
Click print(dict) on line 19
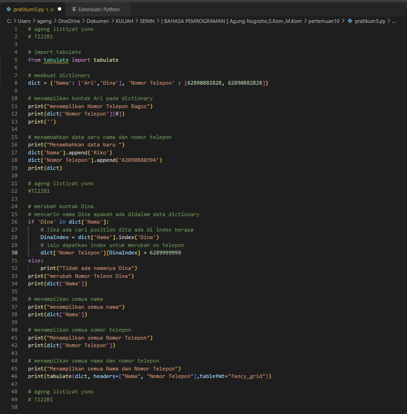pyautogui.click(x=45, y=168)
